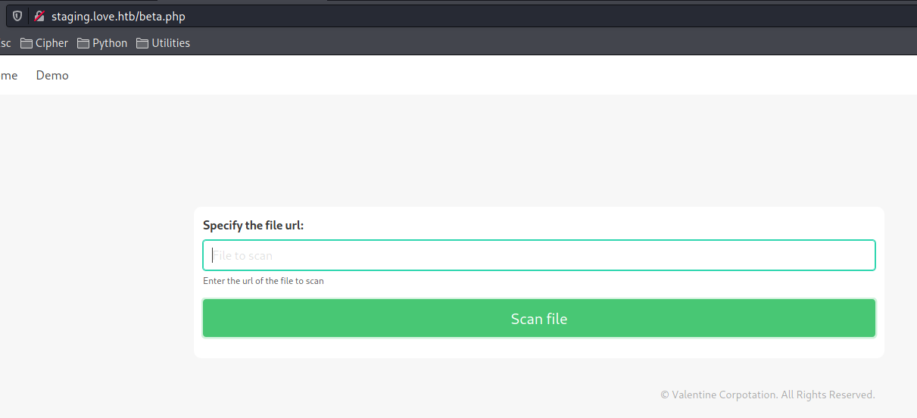Image resolution: width=917 pixels, height=418 pixels.
Task: Click empty space in the bookmarks toolbar
Action: click(x=530, y=43)
